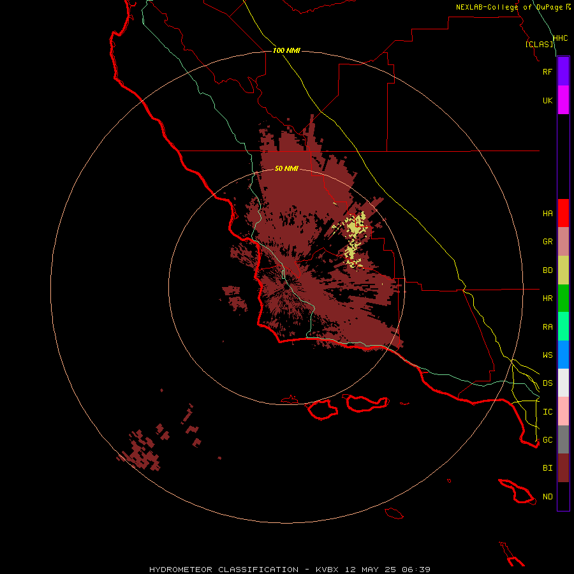This screenshot has height=574, width=574.
Task: Click the white DS legend swatch
Action: [x=563, y=383]
